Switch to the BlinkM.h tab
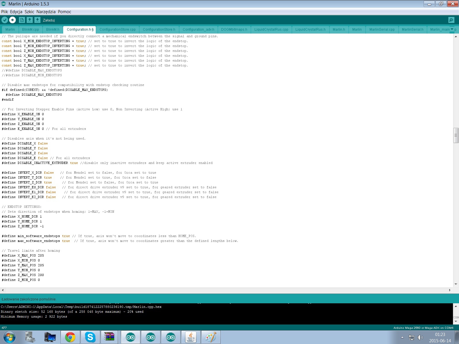The height and width of the screenshot is (344, 459). click(x=53, y=30)
